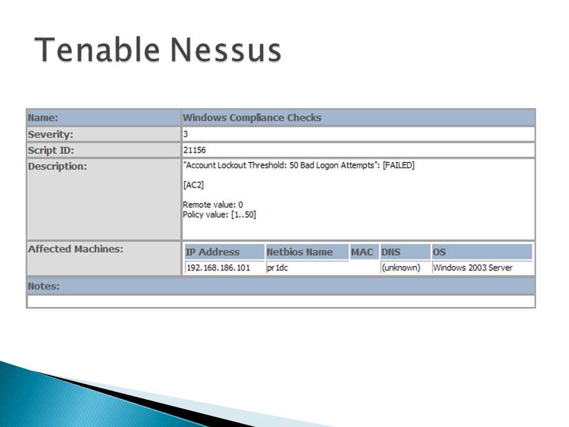The image size is (569, 427).
Task: Click the '[AC2]' reference text
Action: (x=193, y=185)
